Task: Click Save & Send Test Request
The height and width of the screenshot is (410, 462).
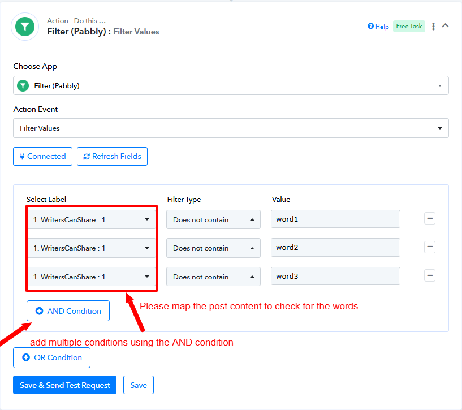Action: point(65,385)
